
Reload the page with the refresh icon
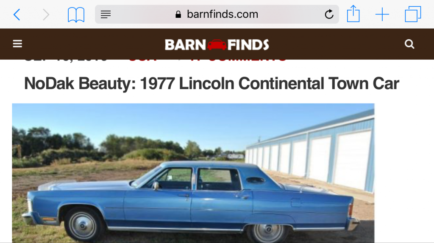pos(329,14)
